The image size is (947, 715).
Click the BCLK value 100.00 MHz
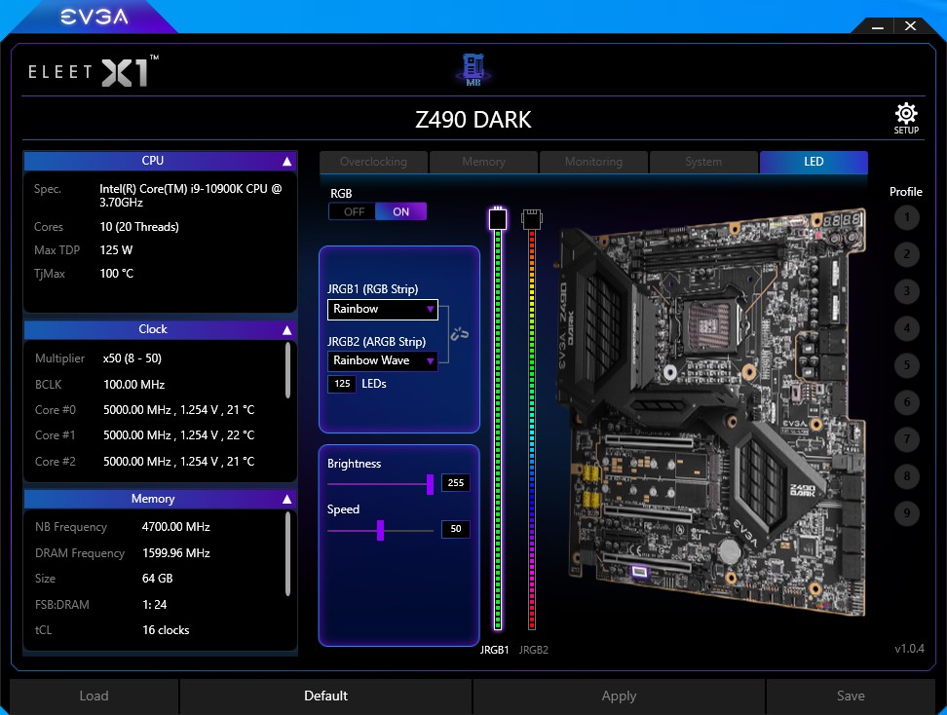pos(134,384)
